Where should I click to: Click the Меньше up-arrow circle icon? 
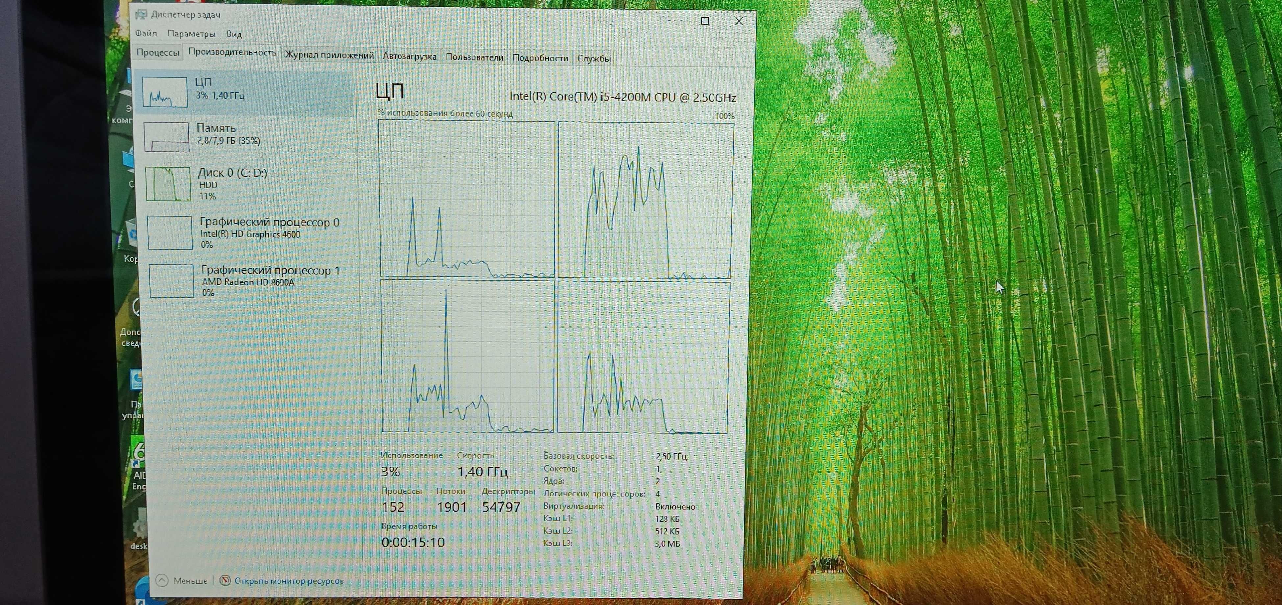(162, 581)
